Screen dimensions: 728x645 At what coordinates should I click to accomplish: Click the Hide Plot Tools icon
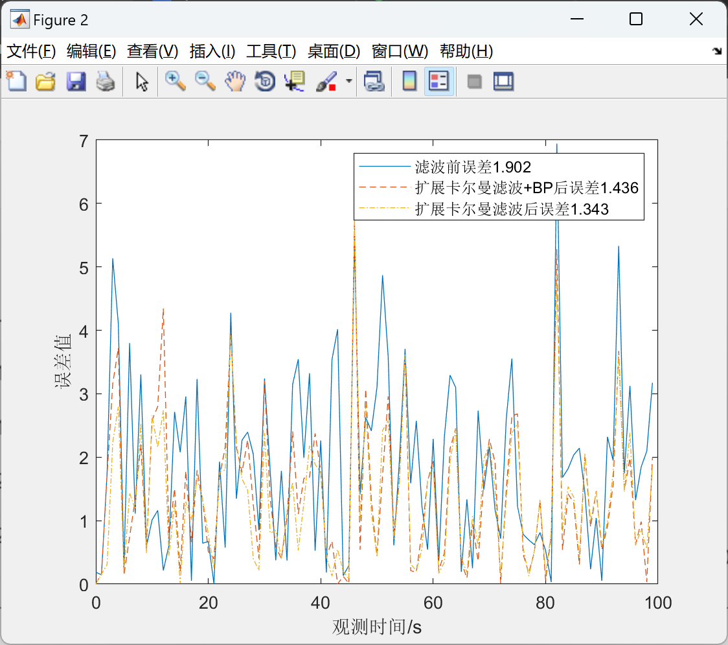click(474, 82)
